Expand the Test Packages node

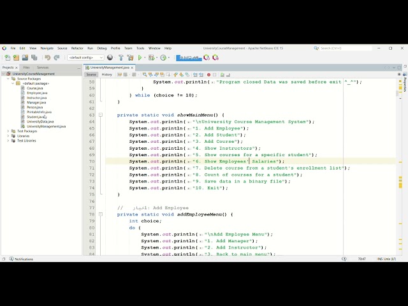[8, 131]
